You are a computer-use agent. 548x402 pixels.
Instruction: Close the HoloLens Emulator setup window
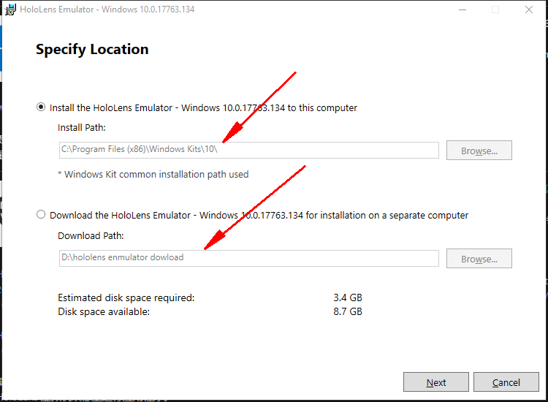pos(529,10)
